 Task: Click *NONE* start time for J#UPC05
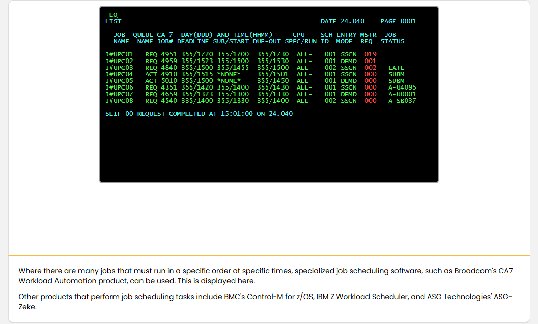229,81
